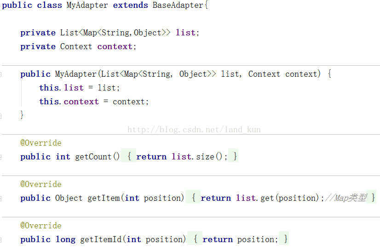Click the getItem method name
The height and width of the screenshot is (249, 380).
104,198
